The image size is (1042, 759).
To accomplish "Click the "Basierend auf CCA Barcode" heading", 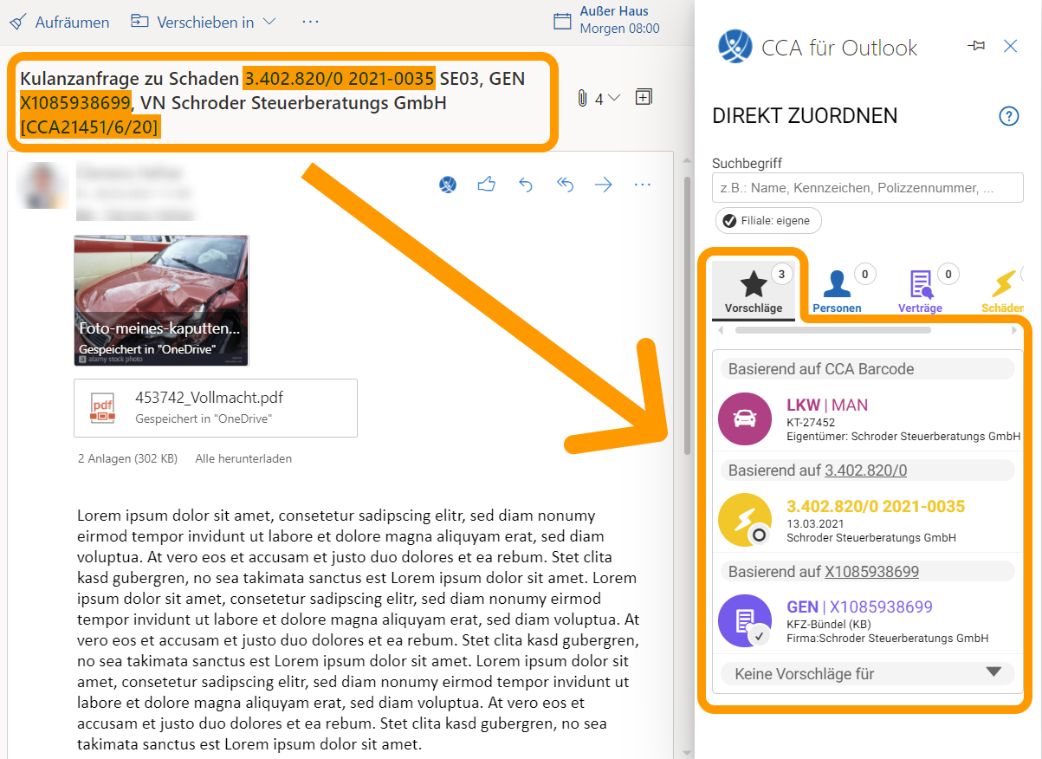I will tap(821, 369).
